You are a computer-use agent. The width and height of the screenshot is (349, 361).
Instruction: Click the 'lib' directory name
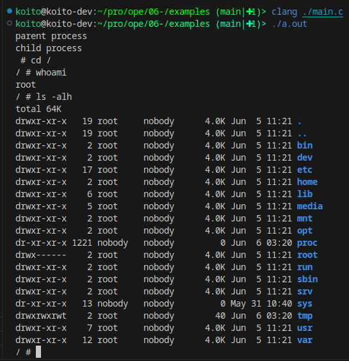305,194
